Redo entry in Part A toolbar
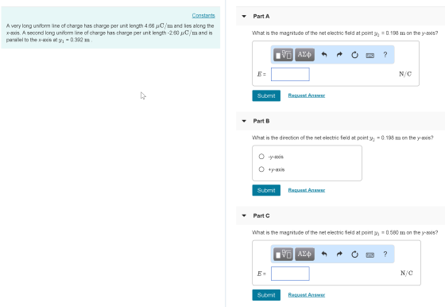Image resolution: width=445 pixels, height=307 pixels. point(339,55)
